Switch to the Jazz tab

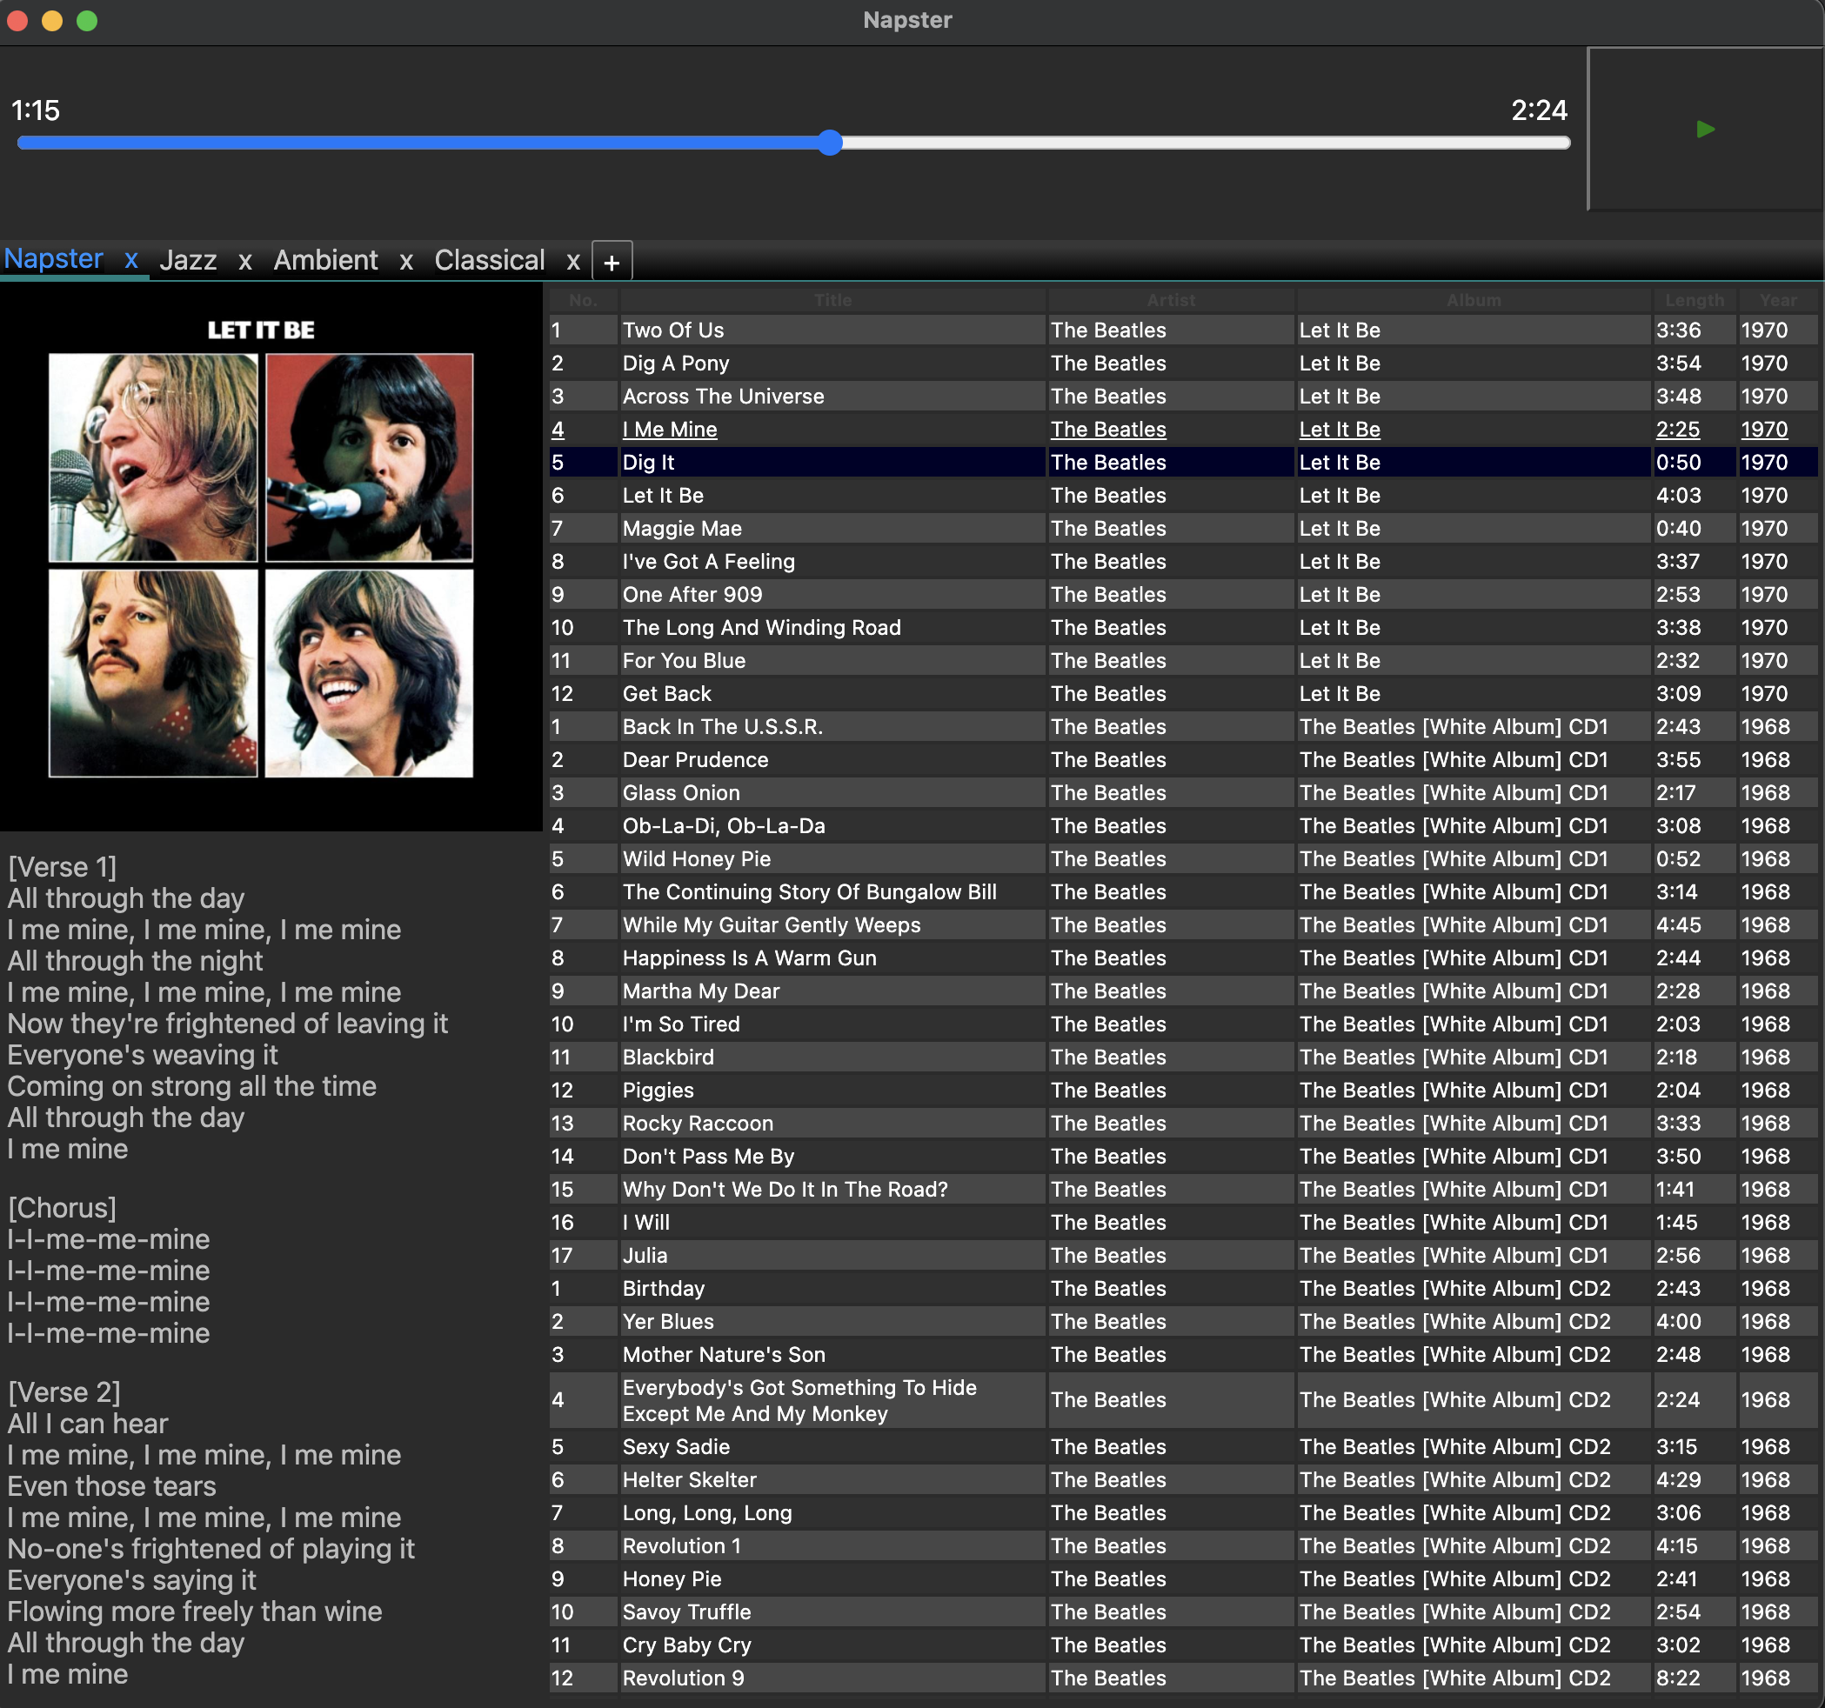[188, 261]
